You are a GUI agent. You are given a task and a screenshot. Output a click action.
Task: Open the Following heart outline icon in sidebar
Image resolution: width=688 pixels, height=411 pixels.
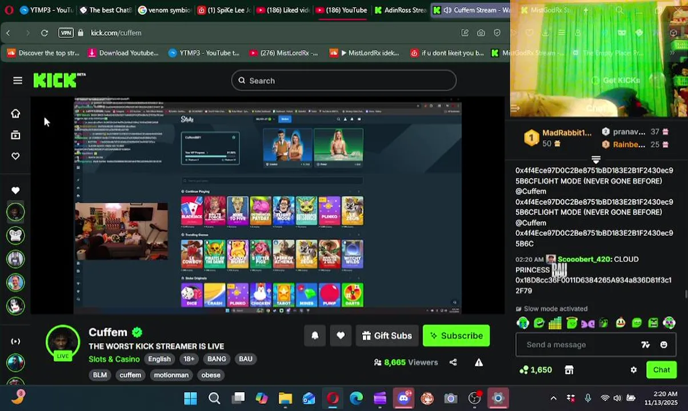(15, 156)
